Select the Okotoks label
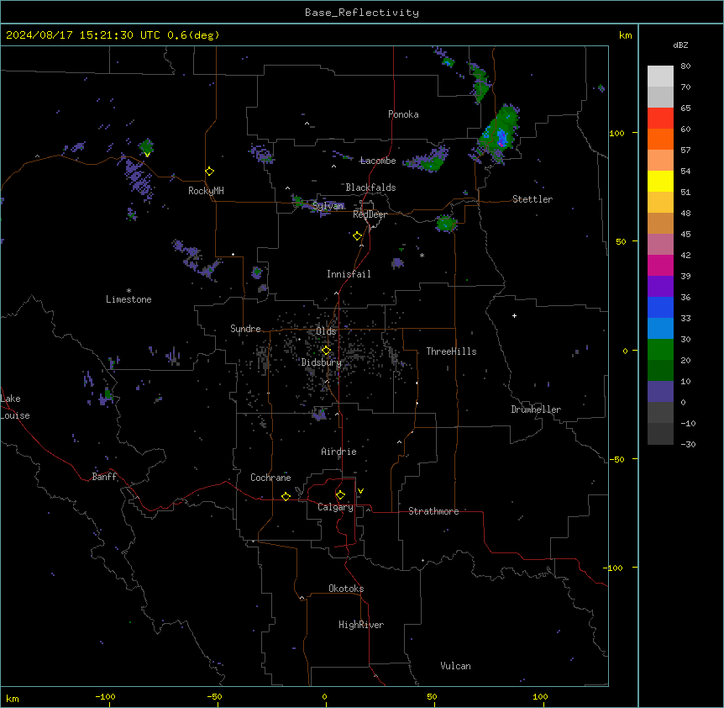724x708 pixels. pos(346,589)
